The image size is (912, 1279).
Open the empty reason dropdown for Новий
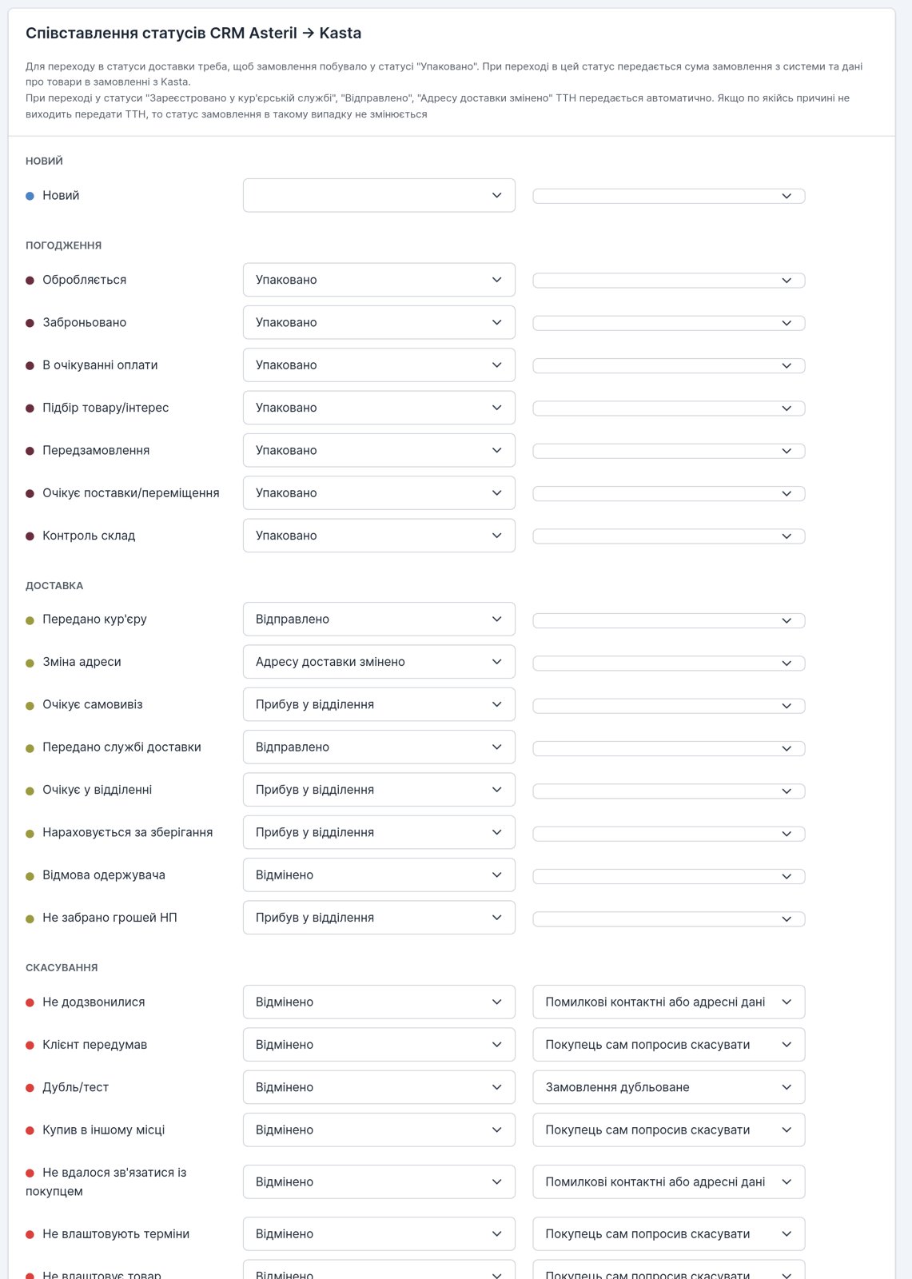click(x=669, y=196)
